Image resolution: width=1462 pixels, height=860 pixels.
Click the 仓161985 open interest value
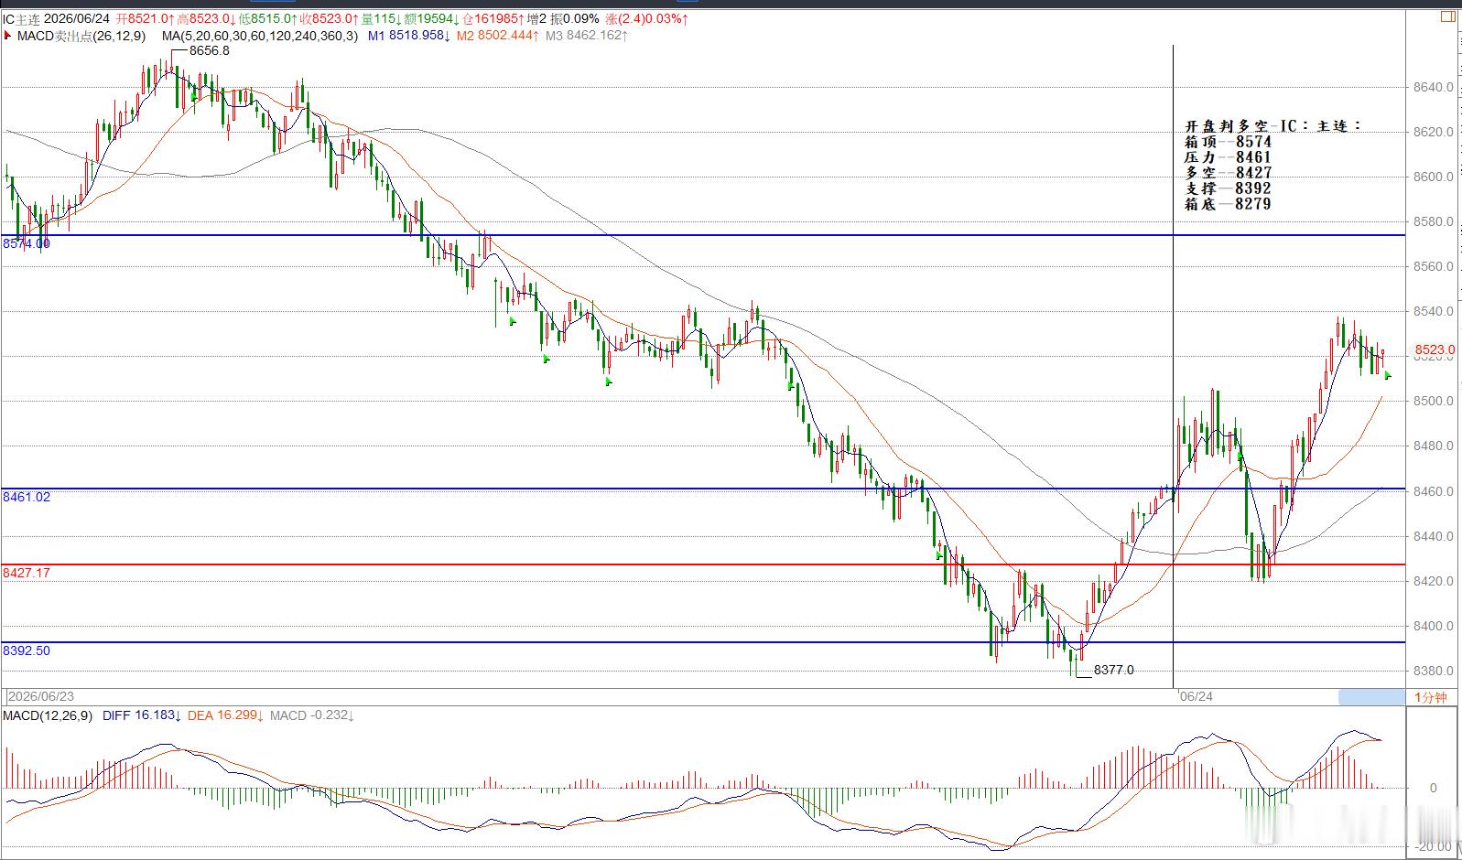(x=493, y=18)
